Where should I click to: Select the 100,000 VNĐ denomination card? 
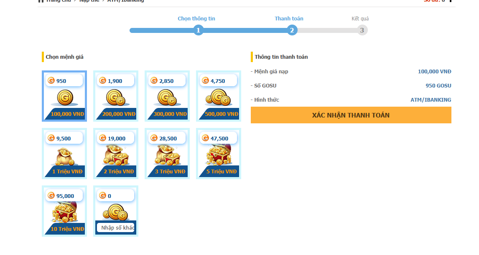[64, 96]
